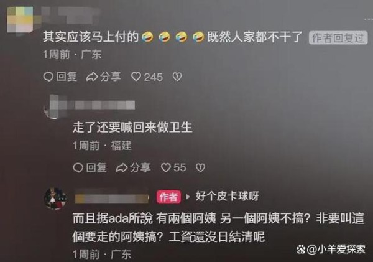Open the more options dots at top right

pyautogui.click(x=369, y=19)
